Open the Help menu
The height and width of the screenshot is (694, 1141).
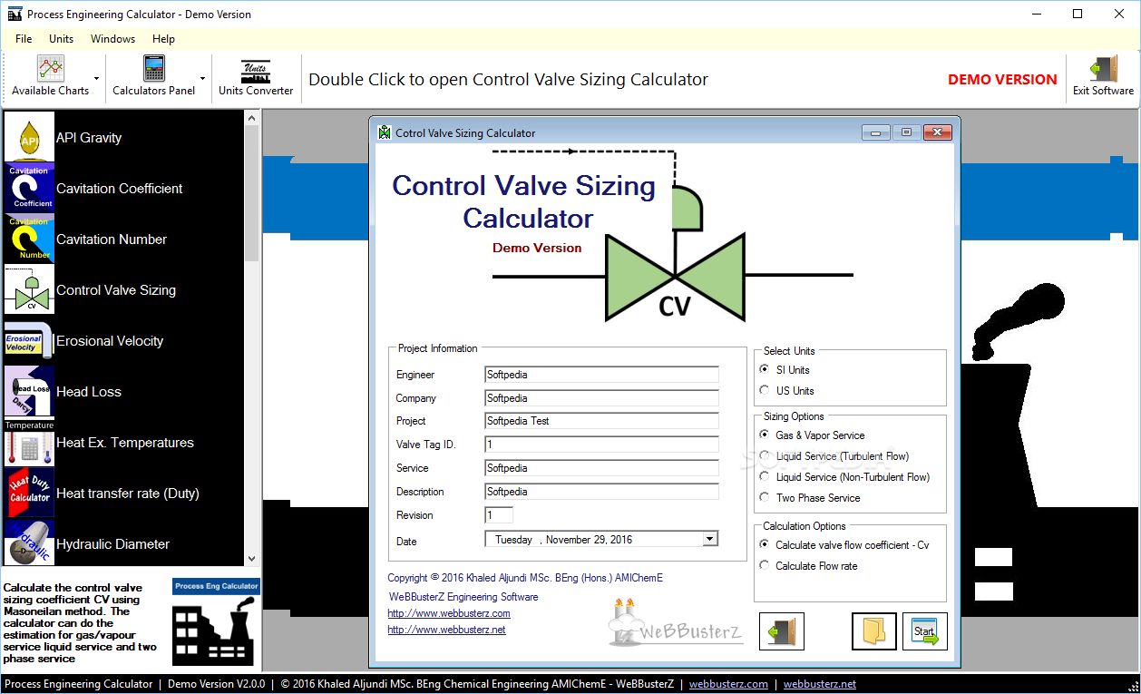pyautogui.click(x=163, y=39)
